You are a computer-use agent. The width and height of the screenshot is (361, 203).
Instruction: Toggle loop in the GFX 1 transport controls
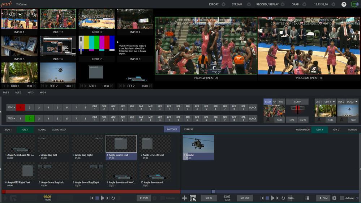[113, 198]
